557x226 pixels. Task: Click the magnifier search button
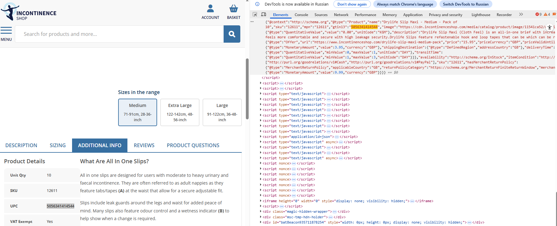coord(232,34)
